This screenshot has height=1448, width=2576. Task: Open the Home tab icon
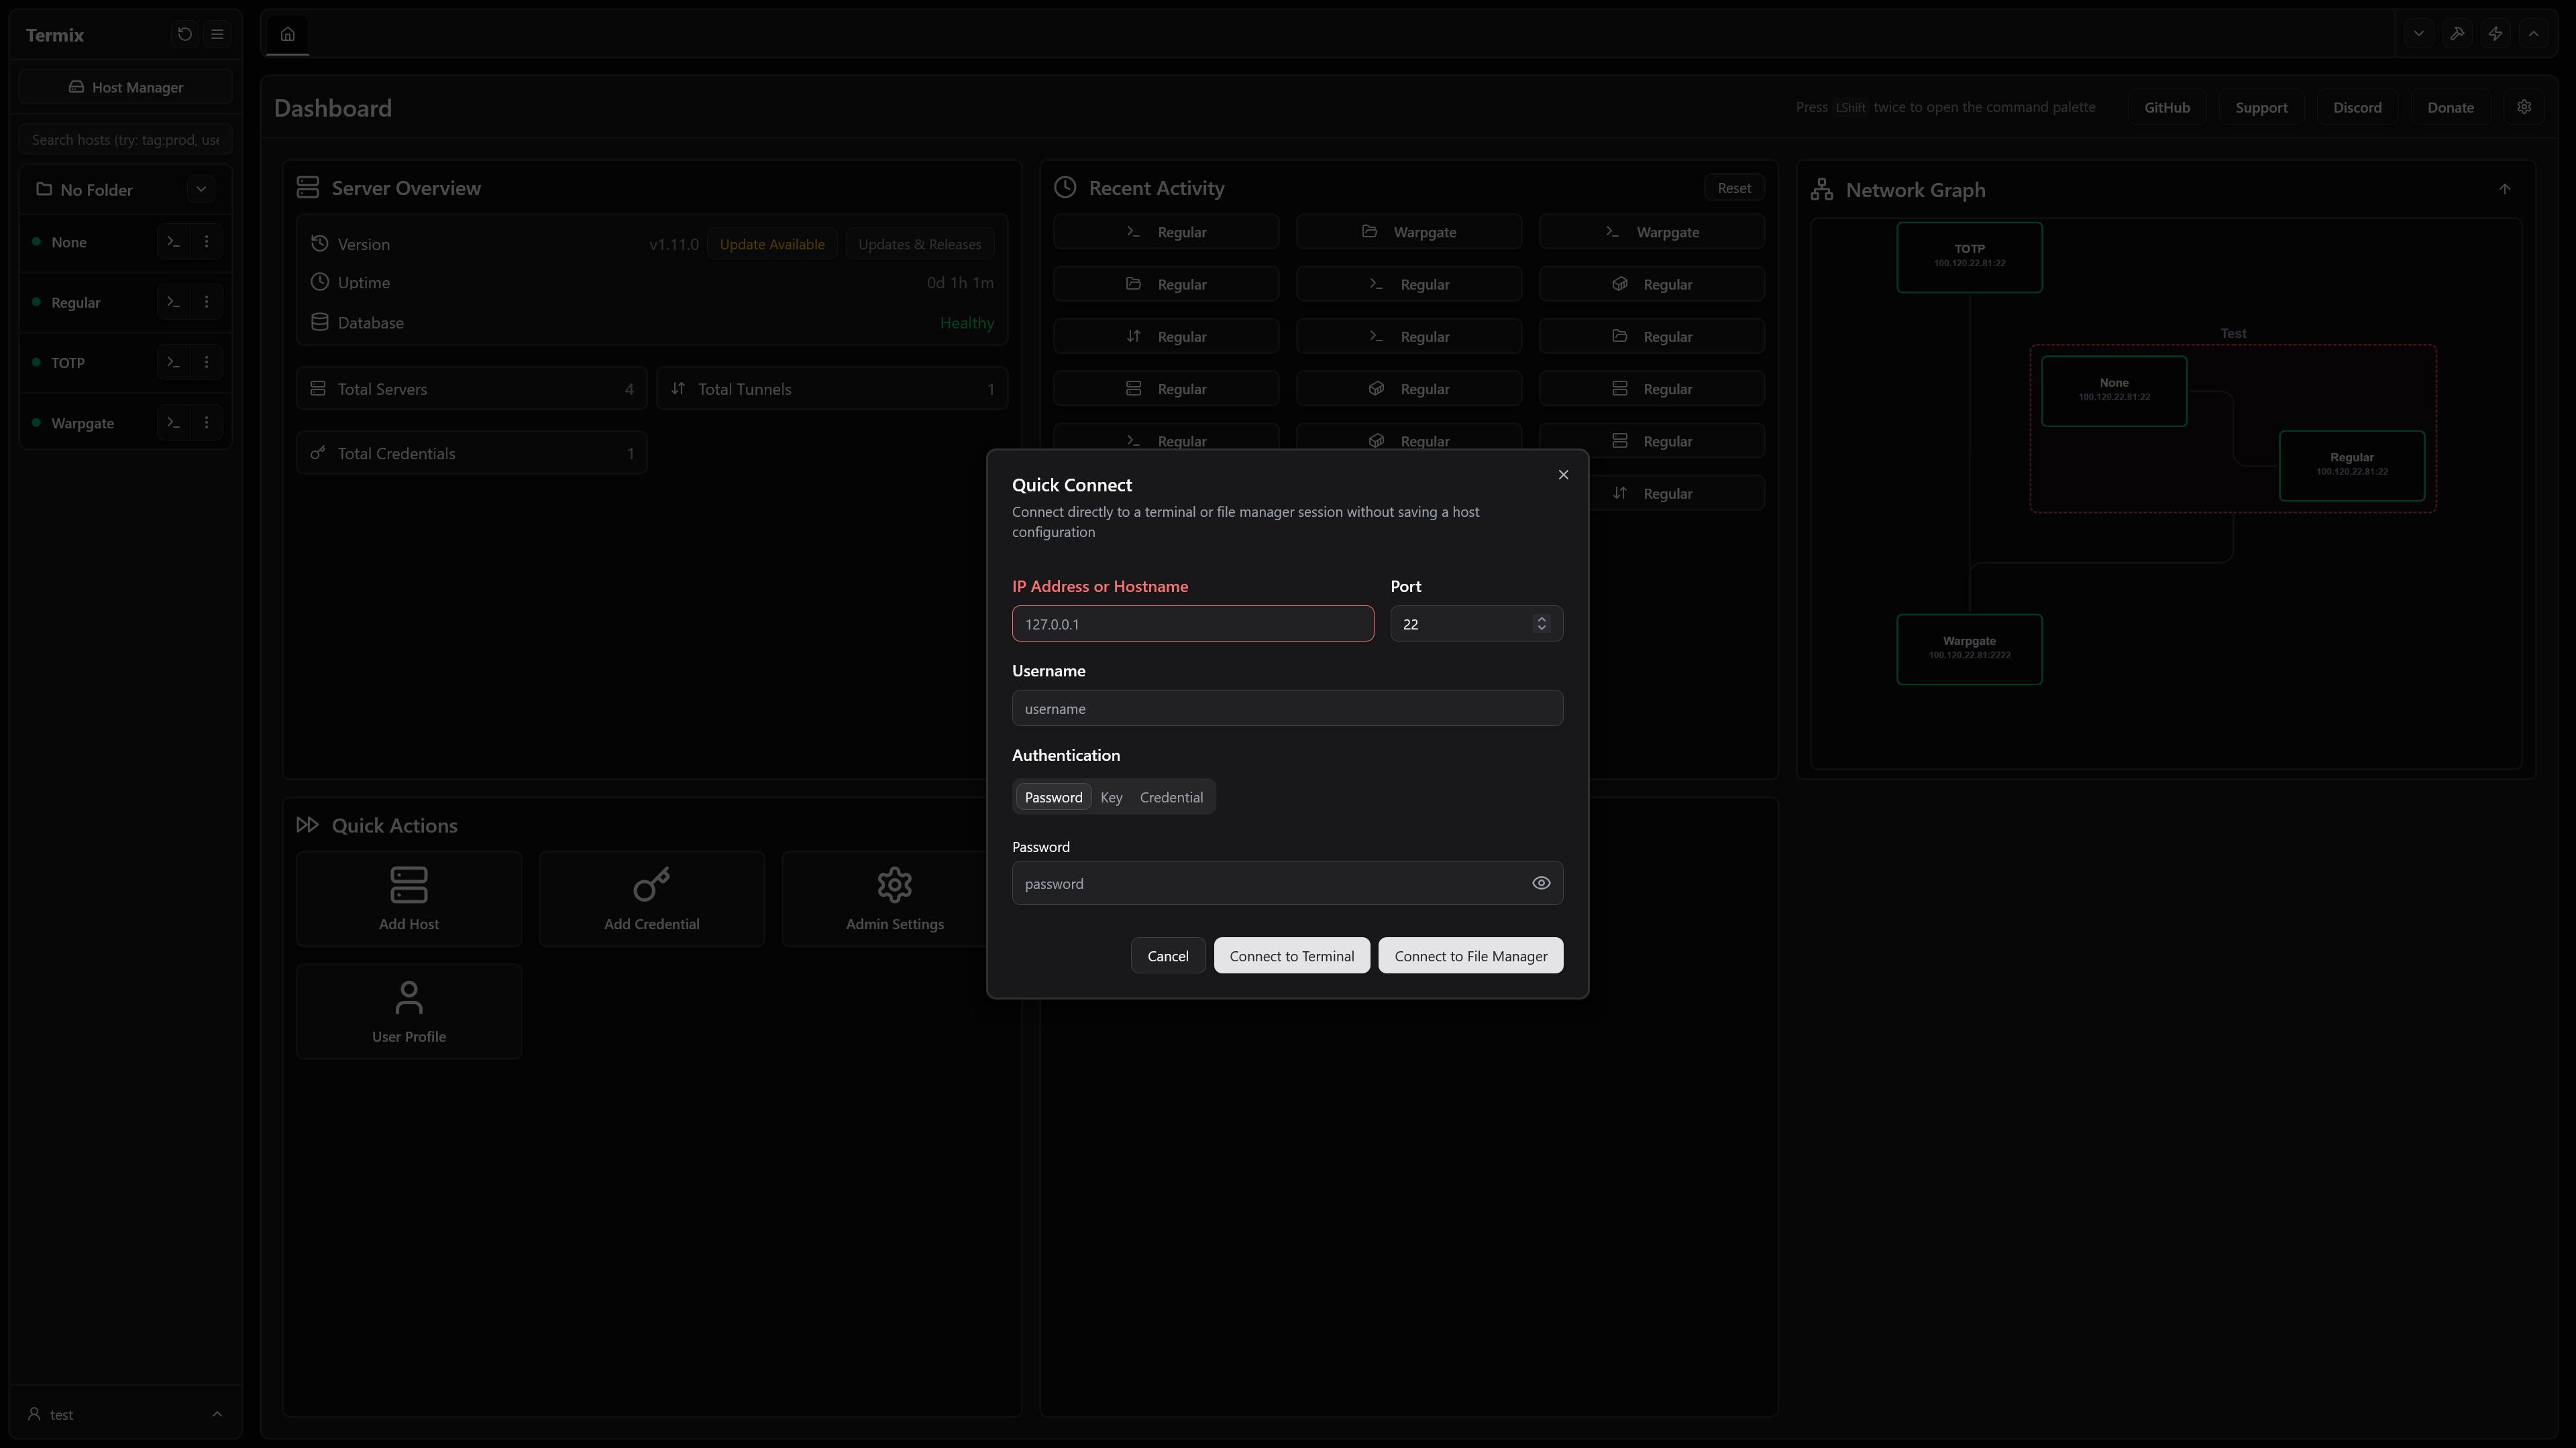tap(288, 34)
